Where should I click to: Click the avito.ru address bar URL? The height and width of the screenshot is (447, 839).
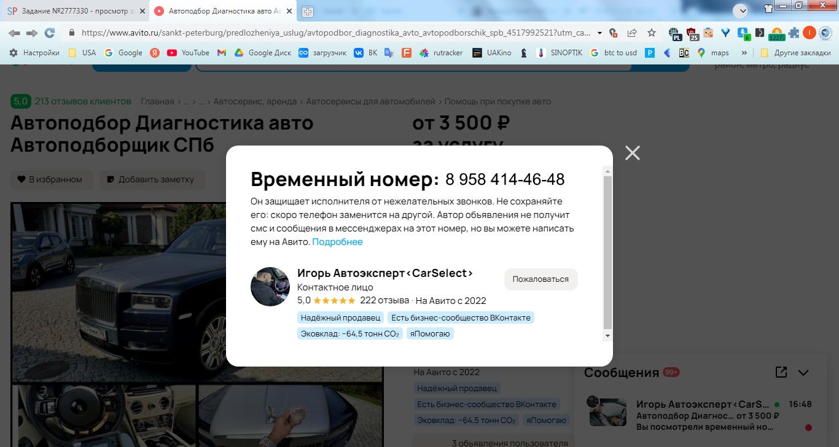pos(337,33)
